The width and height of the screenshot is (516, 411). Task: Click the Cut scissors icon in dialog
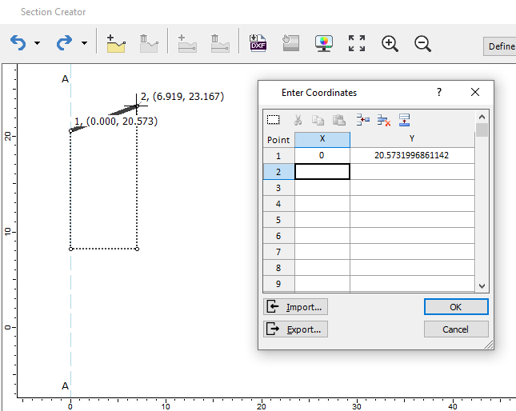[x=298, y=120]
